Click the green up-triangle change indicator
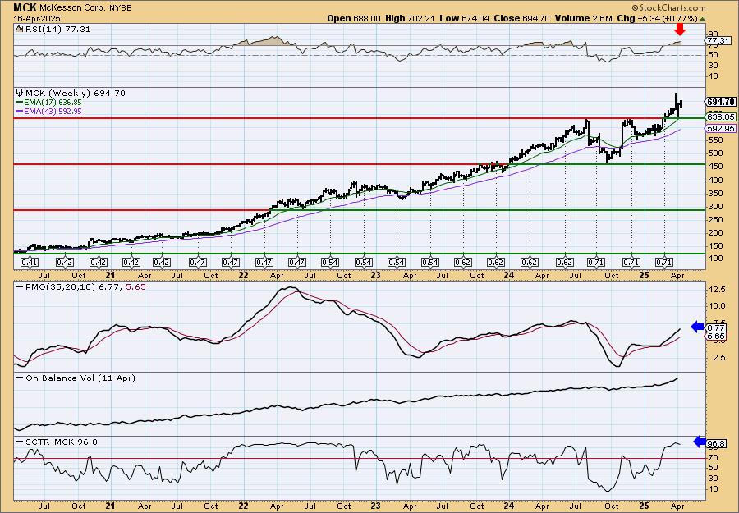 [702, 19]
